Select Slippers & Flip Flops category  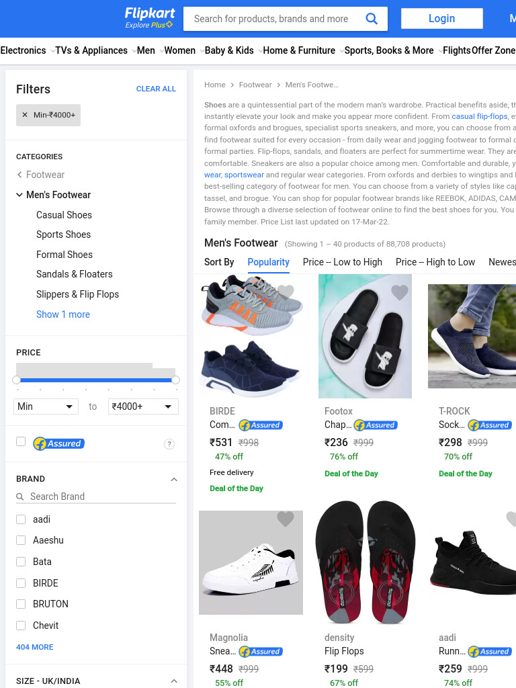click(x=77, y=294)
